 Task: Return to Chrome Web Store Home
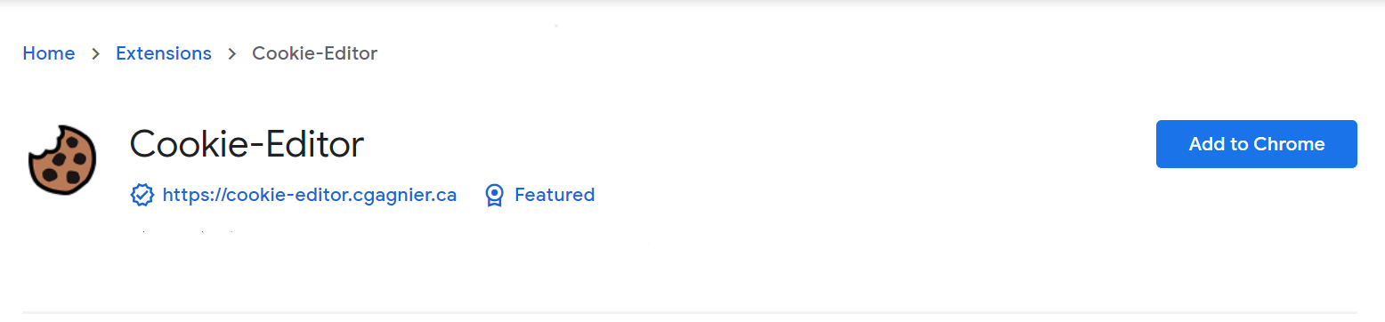[x=49, y=53]
